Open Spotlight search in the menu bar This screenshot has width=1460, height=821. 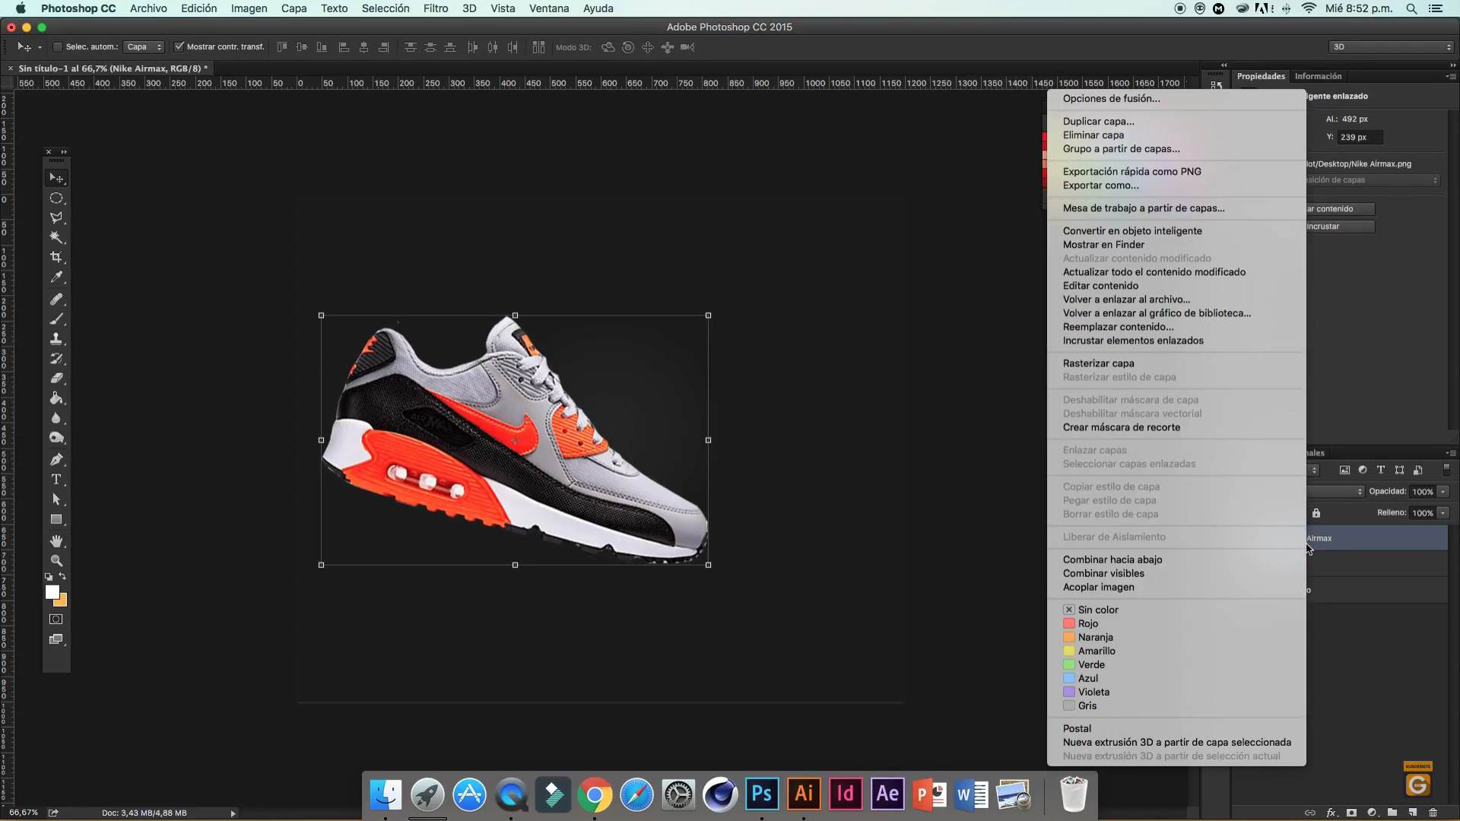coord(1411,8)
